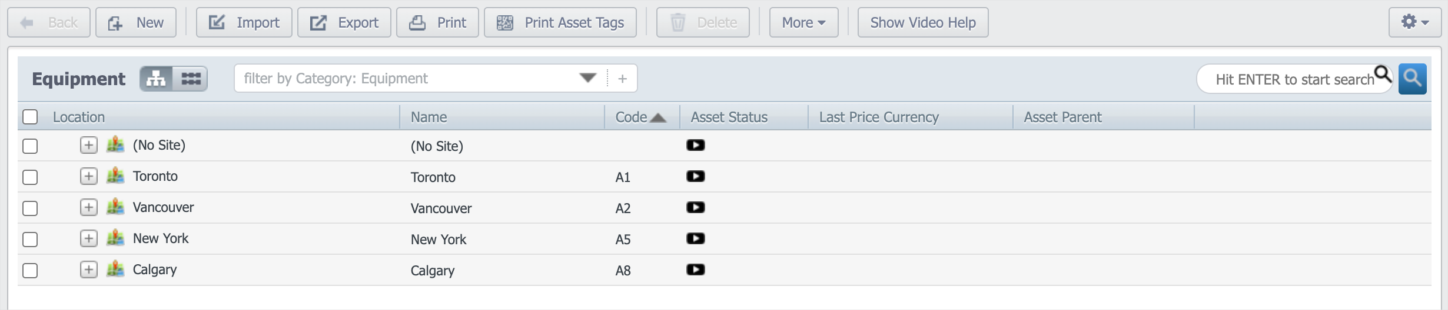The height and width of the screenshot is (310, 1448).
Task: Check the select-all header checkbox
Action: 30,117
